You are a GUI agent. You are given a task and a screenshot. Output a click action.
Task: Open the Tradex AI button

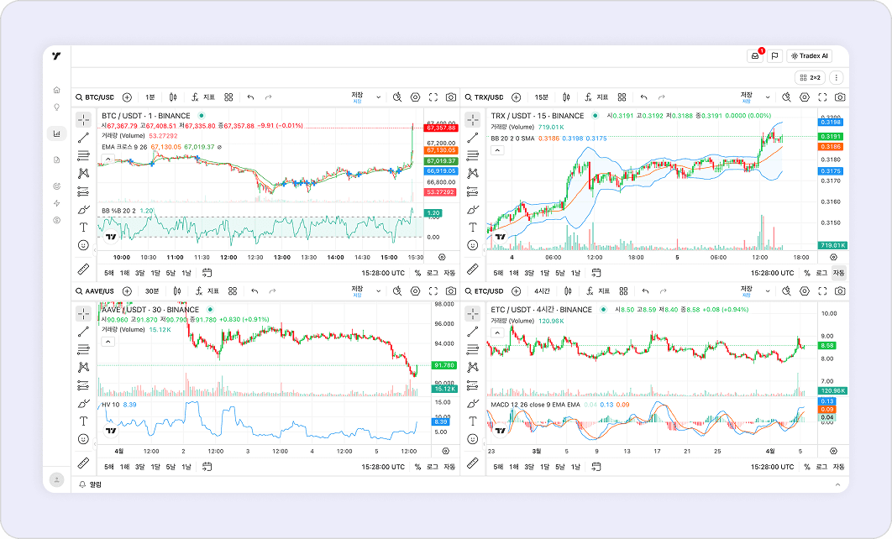(x=810, y=55)
